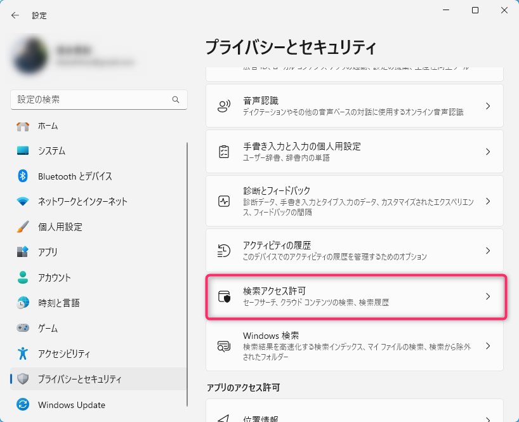Expand 音声認識 using its chevron
This screenshot has width=519, height=422.
pos(487,106)
